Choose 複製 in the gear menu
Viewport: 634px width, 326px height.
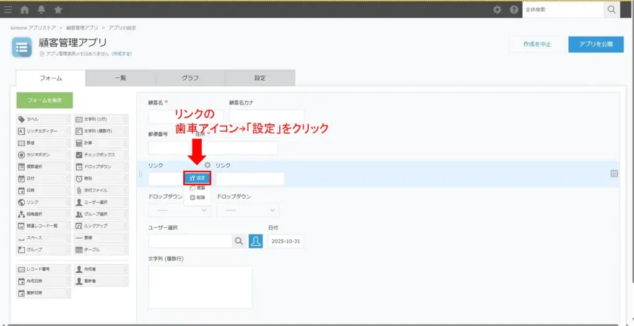pos(198,188)
